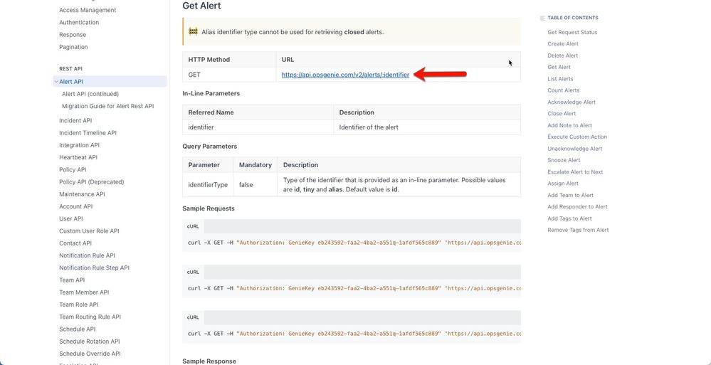Jump to Add Note to Alert section
This screenshot has height=365, width=711.
tap(570, 126)
